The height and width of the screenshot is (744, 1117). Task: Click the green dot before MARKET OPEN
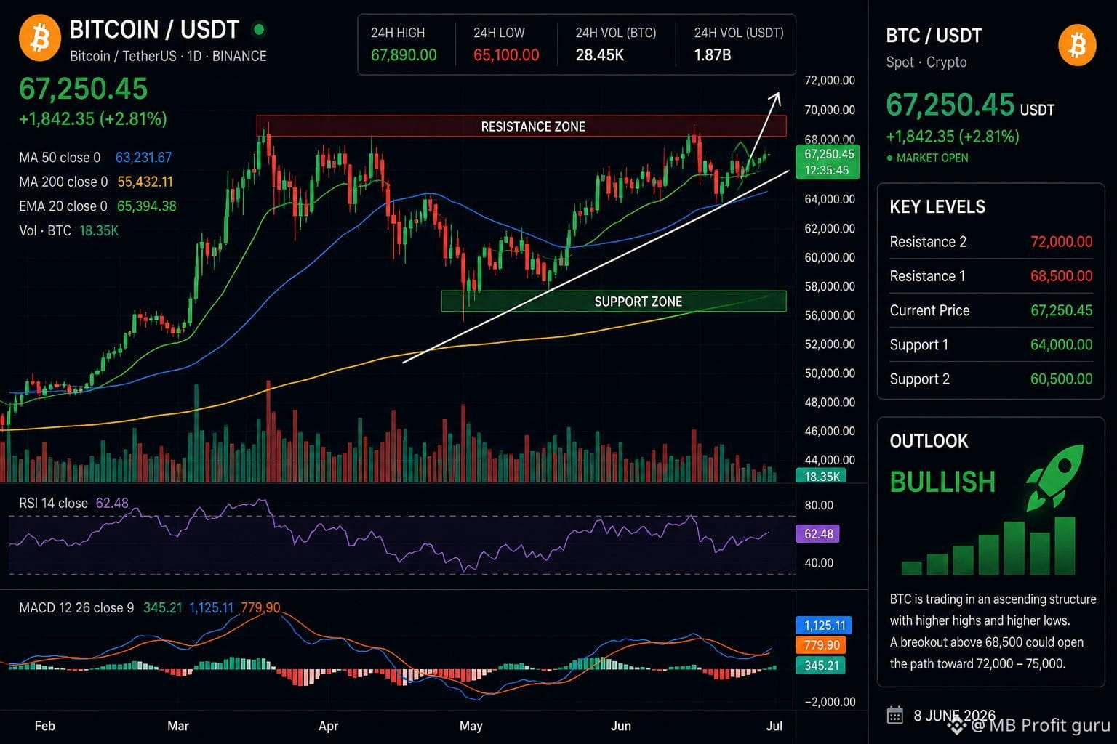pos(889,158)
